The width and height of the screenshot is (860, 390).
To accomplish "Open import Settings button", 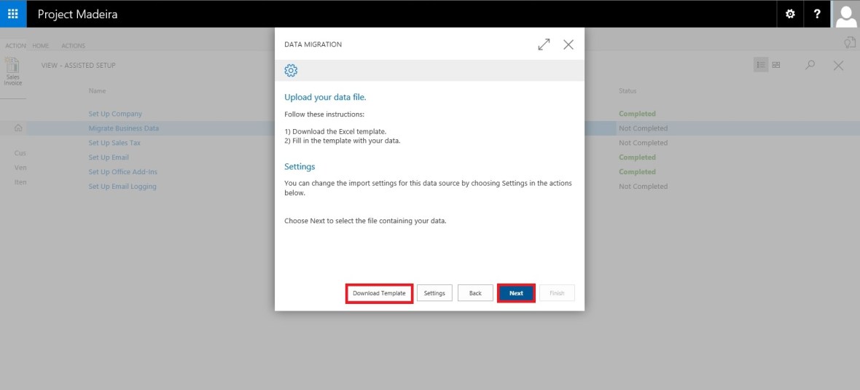I will 434,293.
